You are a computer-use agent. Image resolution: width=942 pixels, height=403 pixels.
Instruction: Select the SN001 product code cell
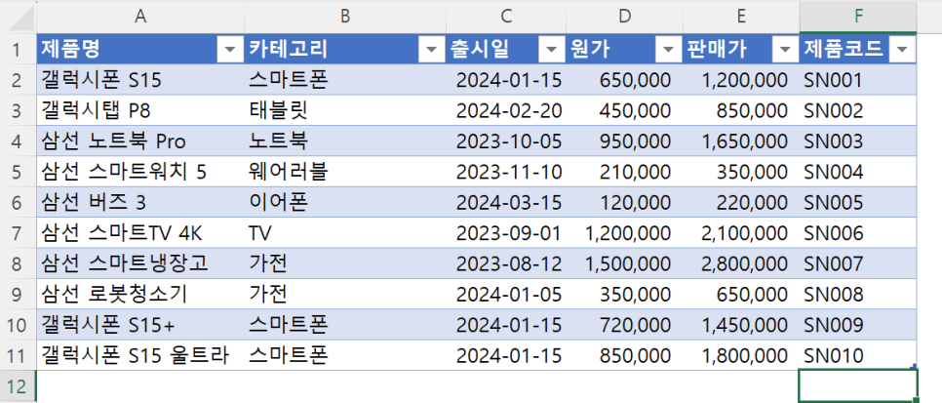pos(858,80)
